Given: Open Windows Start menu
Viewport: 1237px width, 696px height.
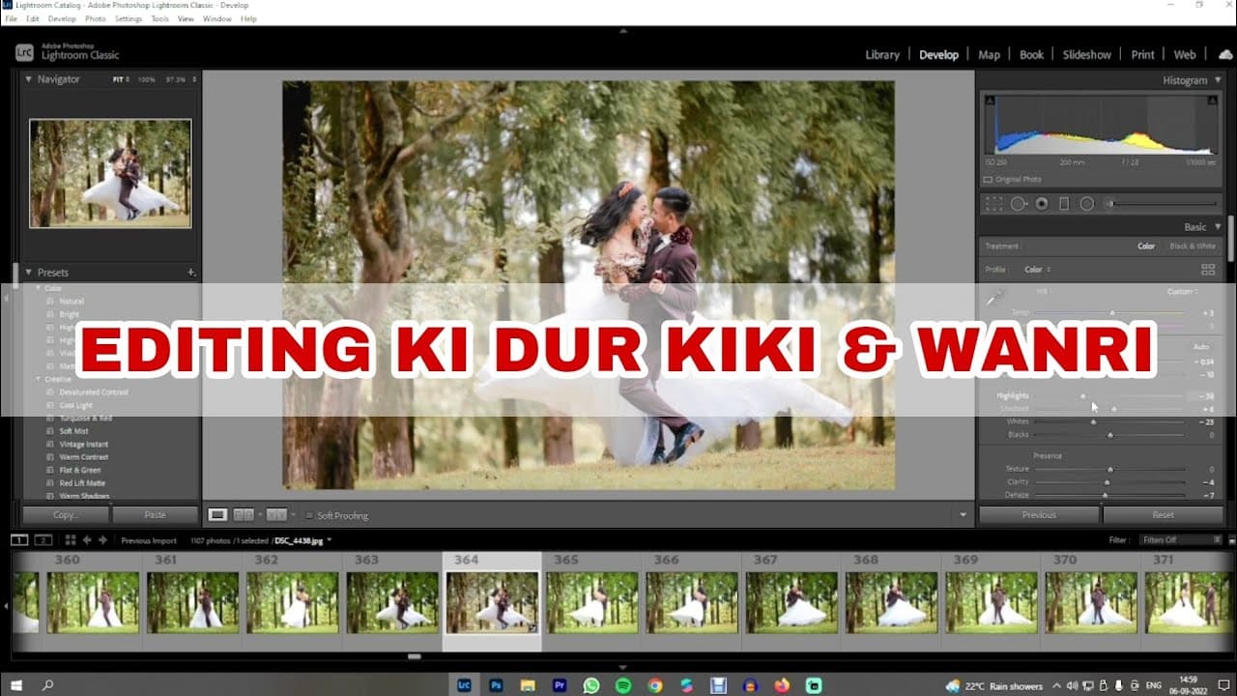Looking at the screenshot, I should click(x=15, y=685).
